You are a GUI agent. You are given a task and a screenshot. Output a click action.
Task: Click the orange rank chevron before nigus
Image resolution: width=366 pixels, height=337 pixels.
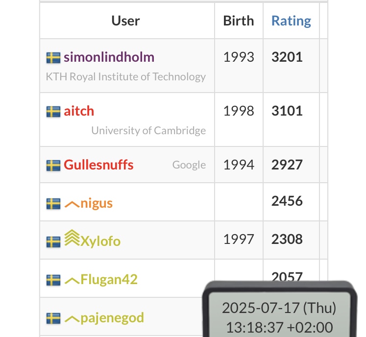pyautogui.click(x=72, y=204)
